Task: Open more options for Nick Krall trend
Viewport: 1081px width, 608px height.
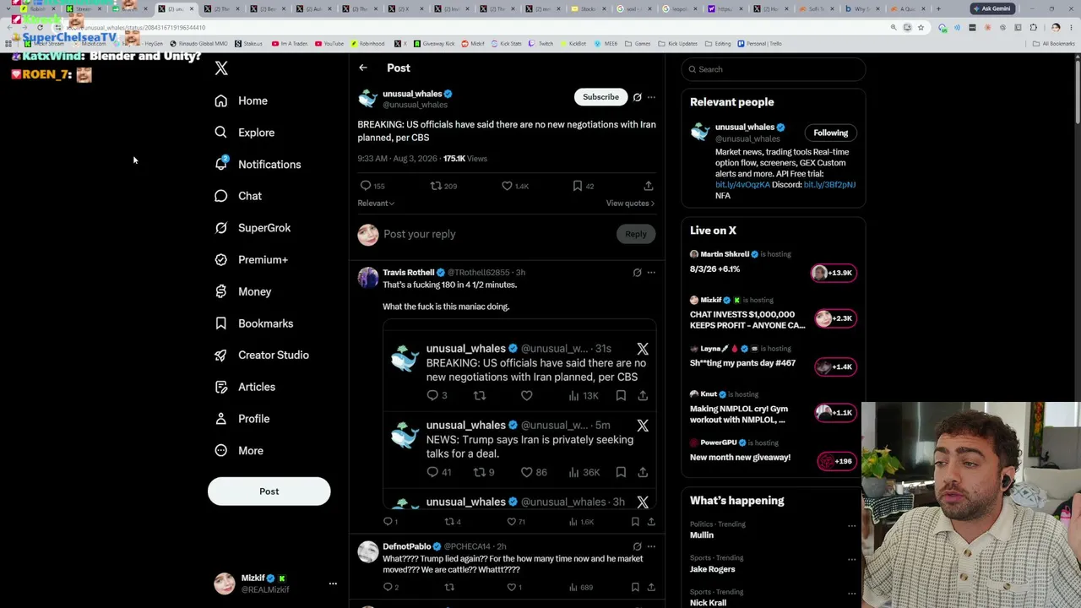Action: pos(851,594)
